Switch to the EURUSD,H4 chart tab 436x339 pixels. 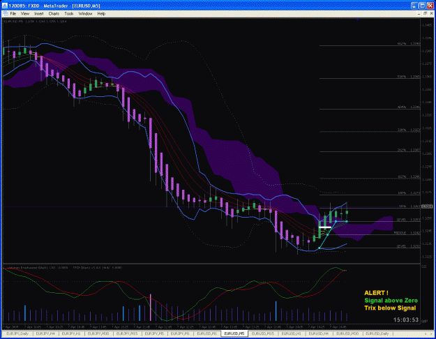pyautogui.click(x=319, y=333)
